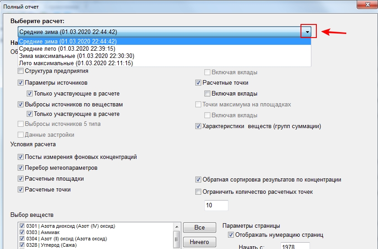378x249 pixels.
Task: Choose 'Зима максимальные' calculation option
Action: [76, 56]
